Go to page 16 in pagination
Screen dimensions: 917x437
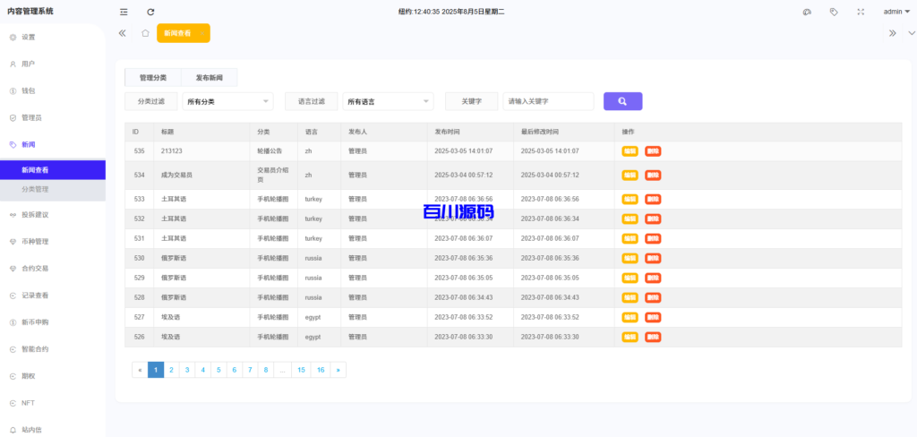[x=321, y=370]
